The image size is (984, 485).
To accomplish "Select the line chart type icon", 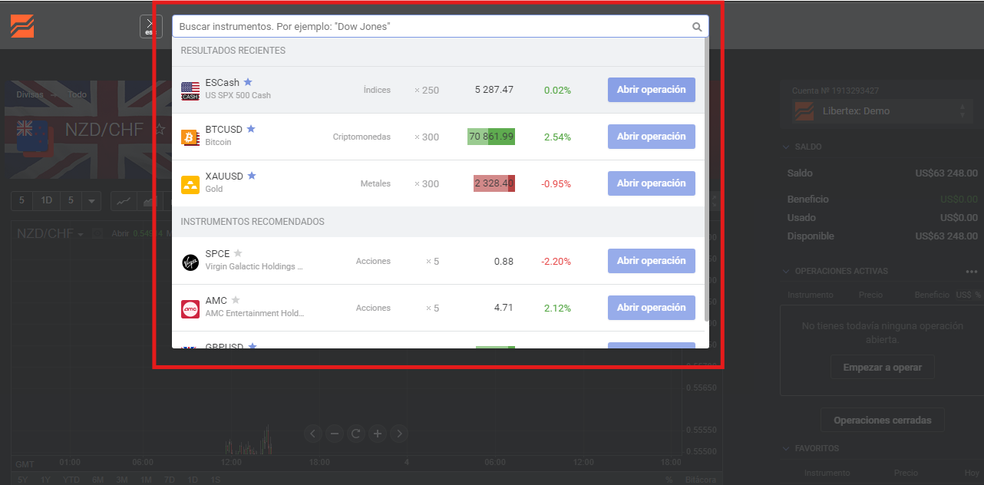I will point(122,201).
